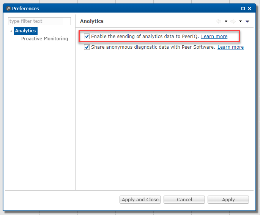The image size is (260, 215).
Task: Open Learn more link for PeerIQ analytics
Action: (x=214, y=37)
